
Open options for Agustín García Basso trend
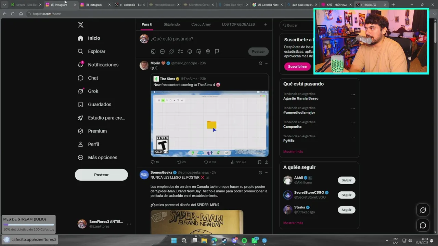click(x=353, y=95)
